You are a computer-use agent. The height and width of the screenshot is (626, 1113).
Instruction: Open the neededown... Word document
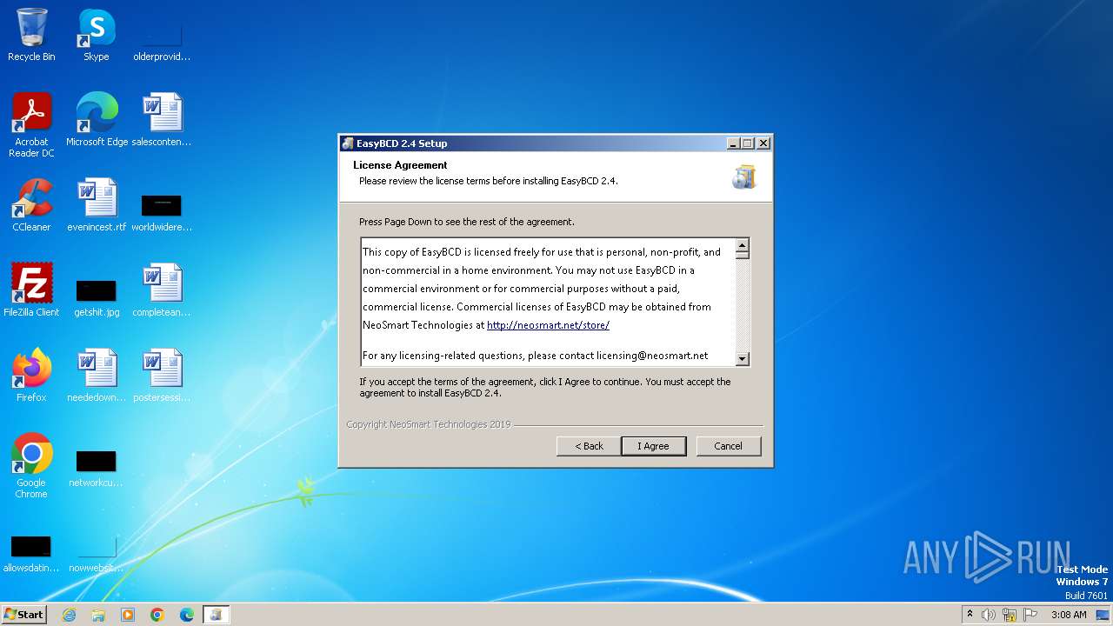(x=97, y=376)
